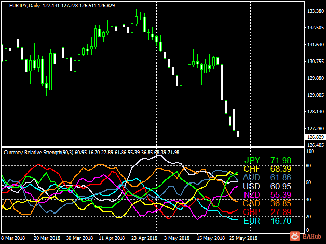Click the 8 Mar 2018 date label
The height and width of the screenshot is (244, 326).
coord(13,238)
